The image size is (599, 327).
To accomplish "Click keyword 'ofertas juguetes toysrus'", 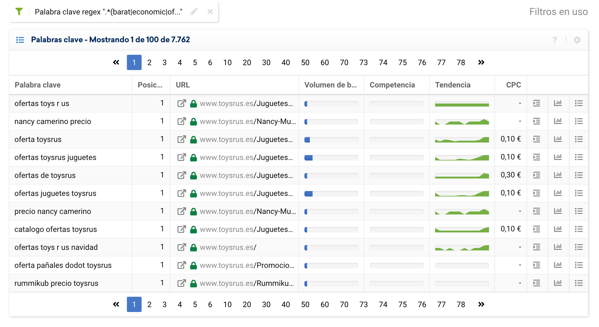I will tap(55, 193).
